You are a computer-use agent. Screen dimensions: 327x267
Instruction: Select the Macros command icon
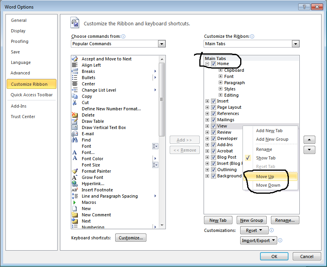click(76, 202)
